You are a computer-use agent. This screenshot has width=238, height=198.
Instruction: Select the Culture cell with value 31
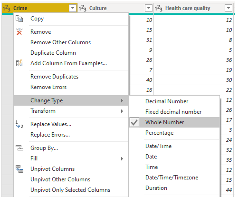point(141,40)
